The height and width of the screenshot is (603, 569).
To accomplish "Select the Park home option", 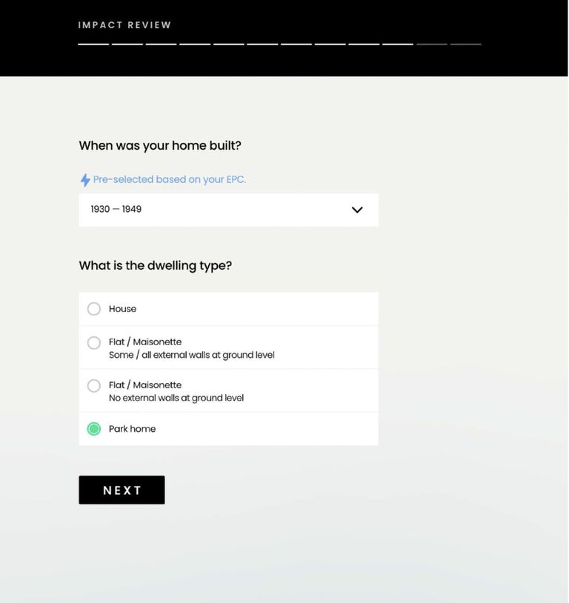I will tap(94, 428).
